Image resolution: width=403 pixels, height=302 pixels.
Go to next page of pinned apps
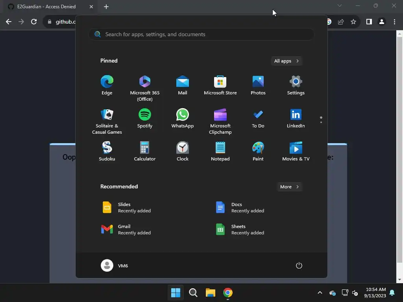click(321, 122)
